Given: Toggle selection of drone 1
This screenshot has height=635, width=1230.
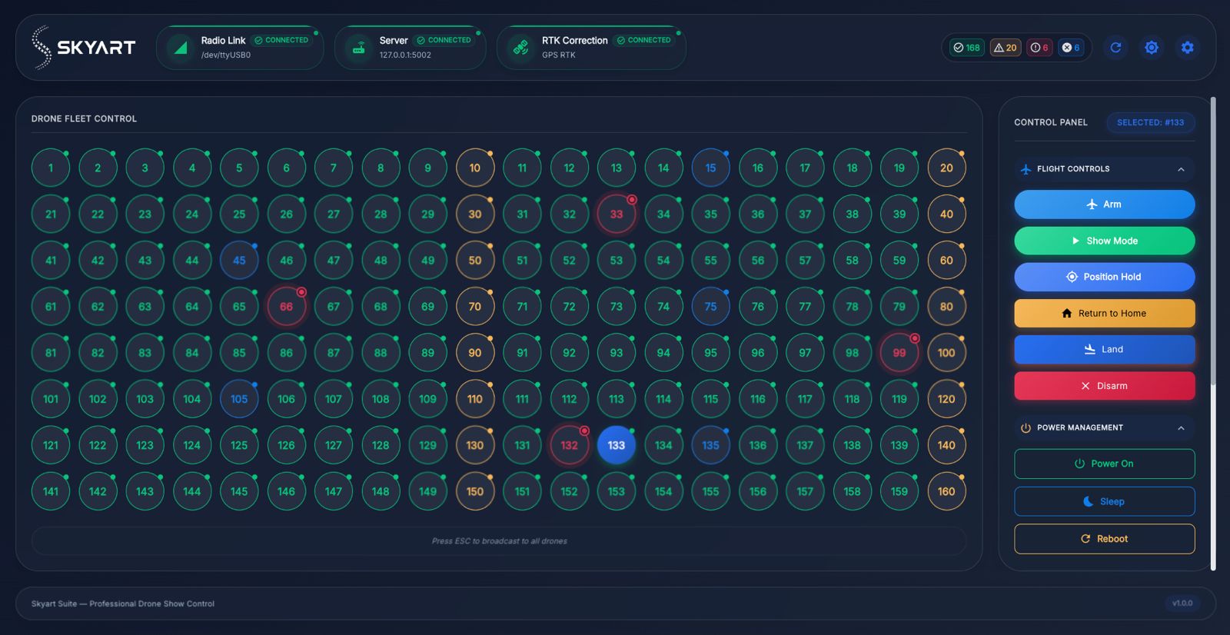Looking at the screenshot, I should pyautogui.click(x=51, y=168).
